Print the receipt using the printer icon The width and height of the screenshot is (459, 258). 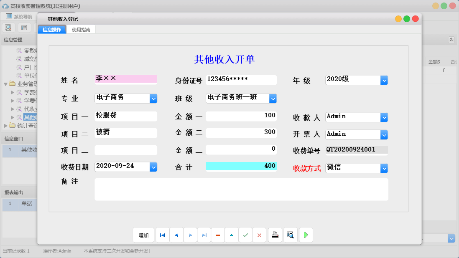(x=275, y=235)
